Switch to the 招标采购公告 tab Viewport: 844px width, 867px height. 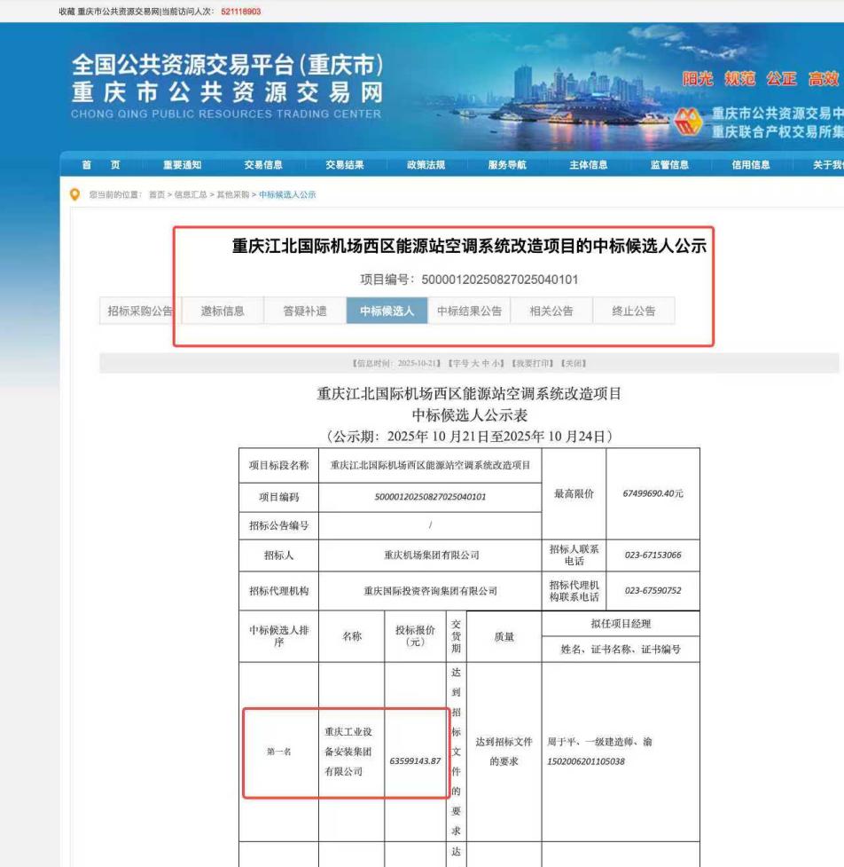tap(140, 311)
